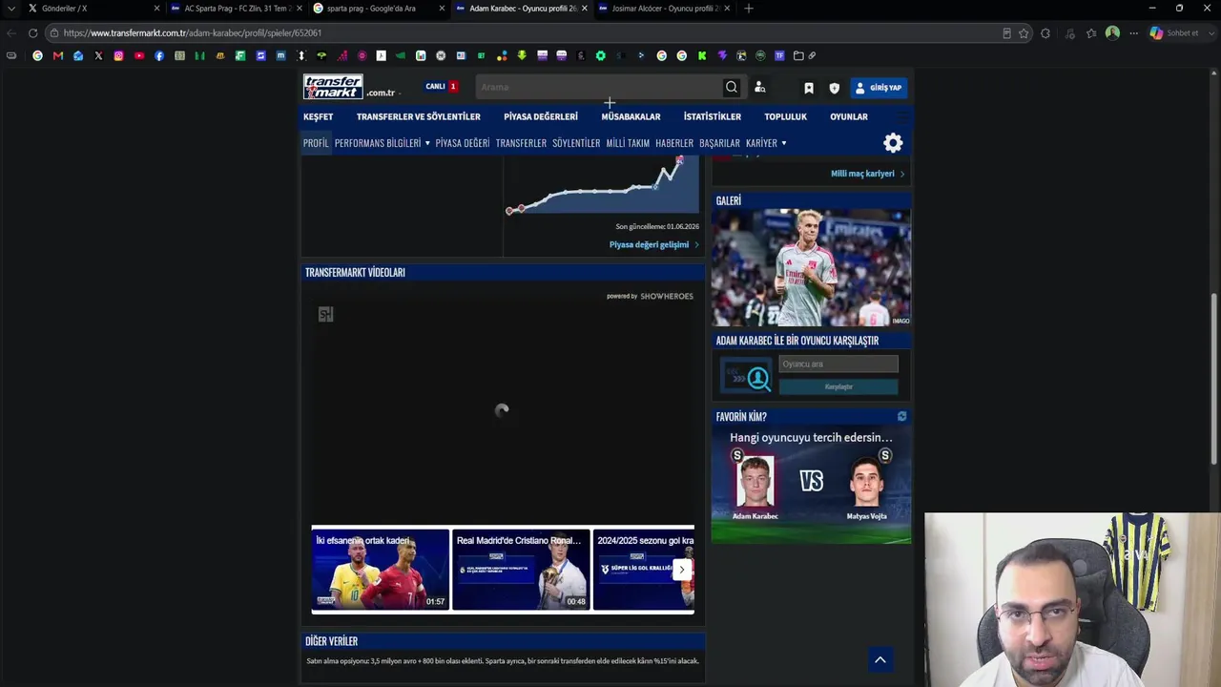Switch to the HABERLER tab
Image resolution: width=1221 pixels, height=687 pixels.
pos(674,143)
